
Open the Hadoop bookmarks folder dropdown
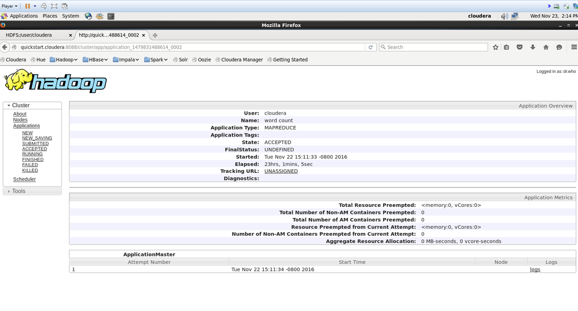click(x=64, y=60)
